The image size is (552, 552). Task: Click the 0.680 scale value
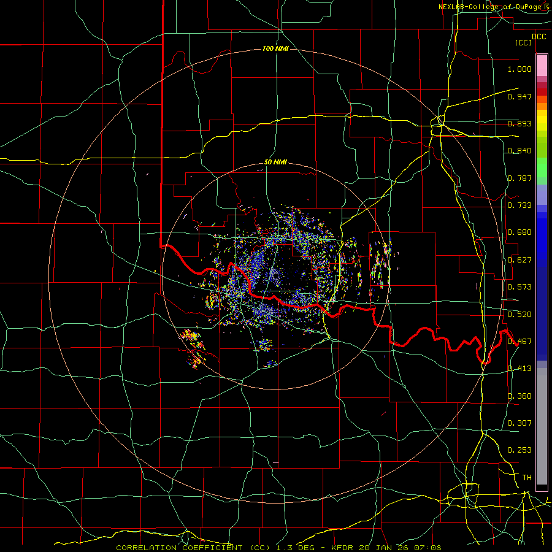[519, 232]
